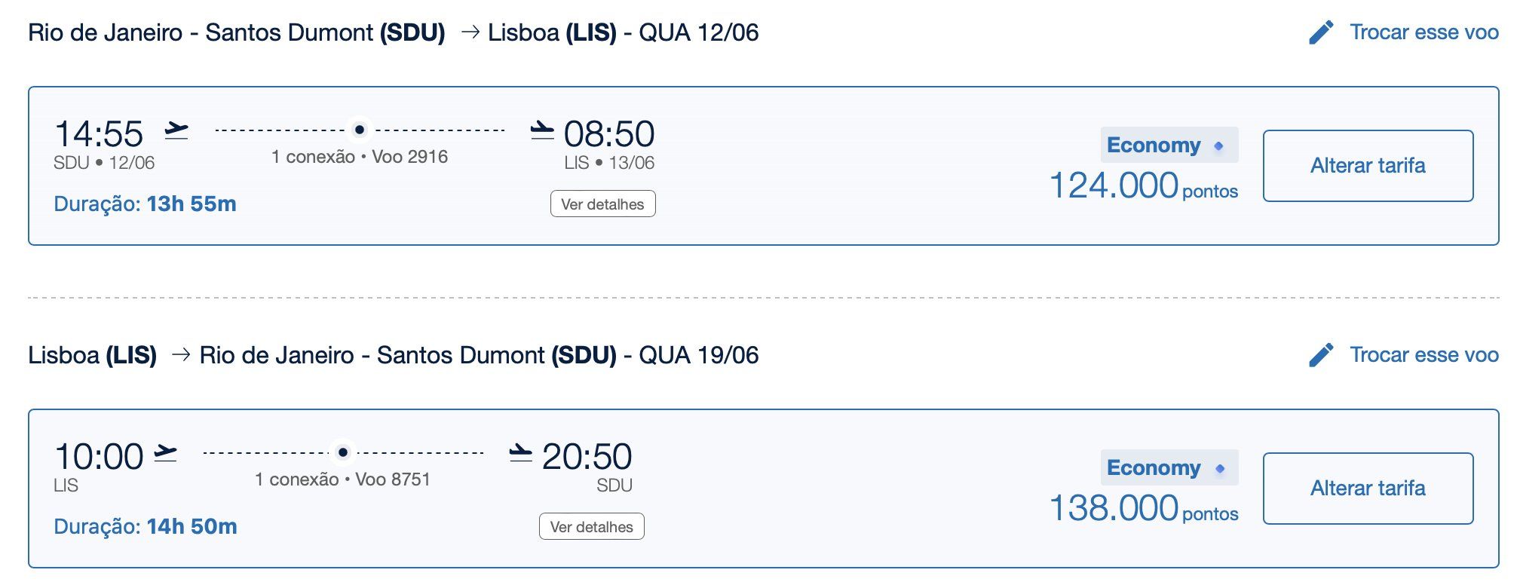Image resolution: width=1517 pixels, height=582 pixels.
Task: Click the landing plane icon beside 20:50
Action: (x=521, y=453)
